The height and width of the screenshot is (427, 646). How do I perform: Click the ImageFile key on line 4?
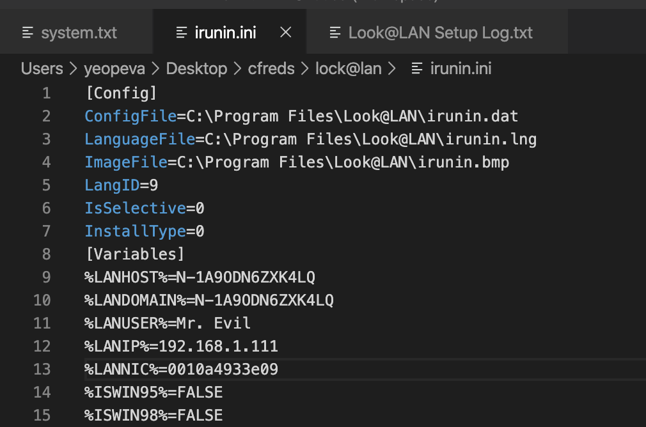(x=126, y=162)
